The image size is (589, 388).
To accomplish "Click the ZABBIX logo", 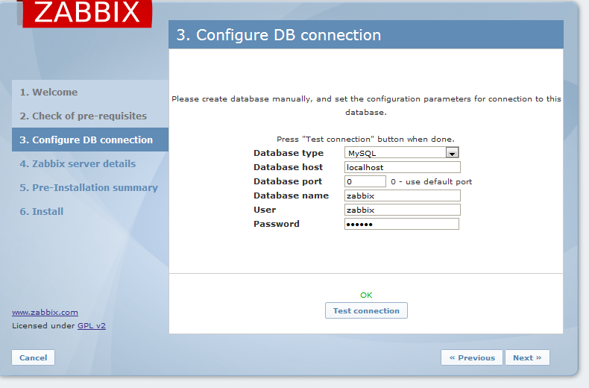I will pos(87,13).
